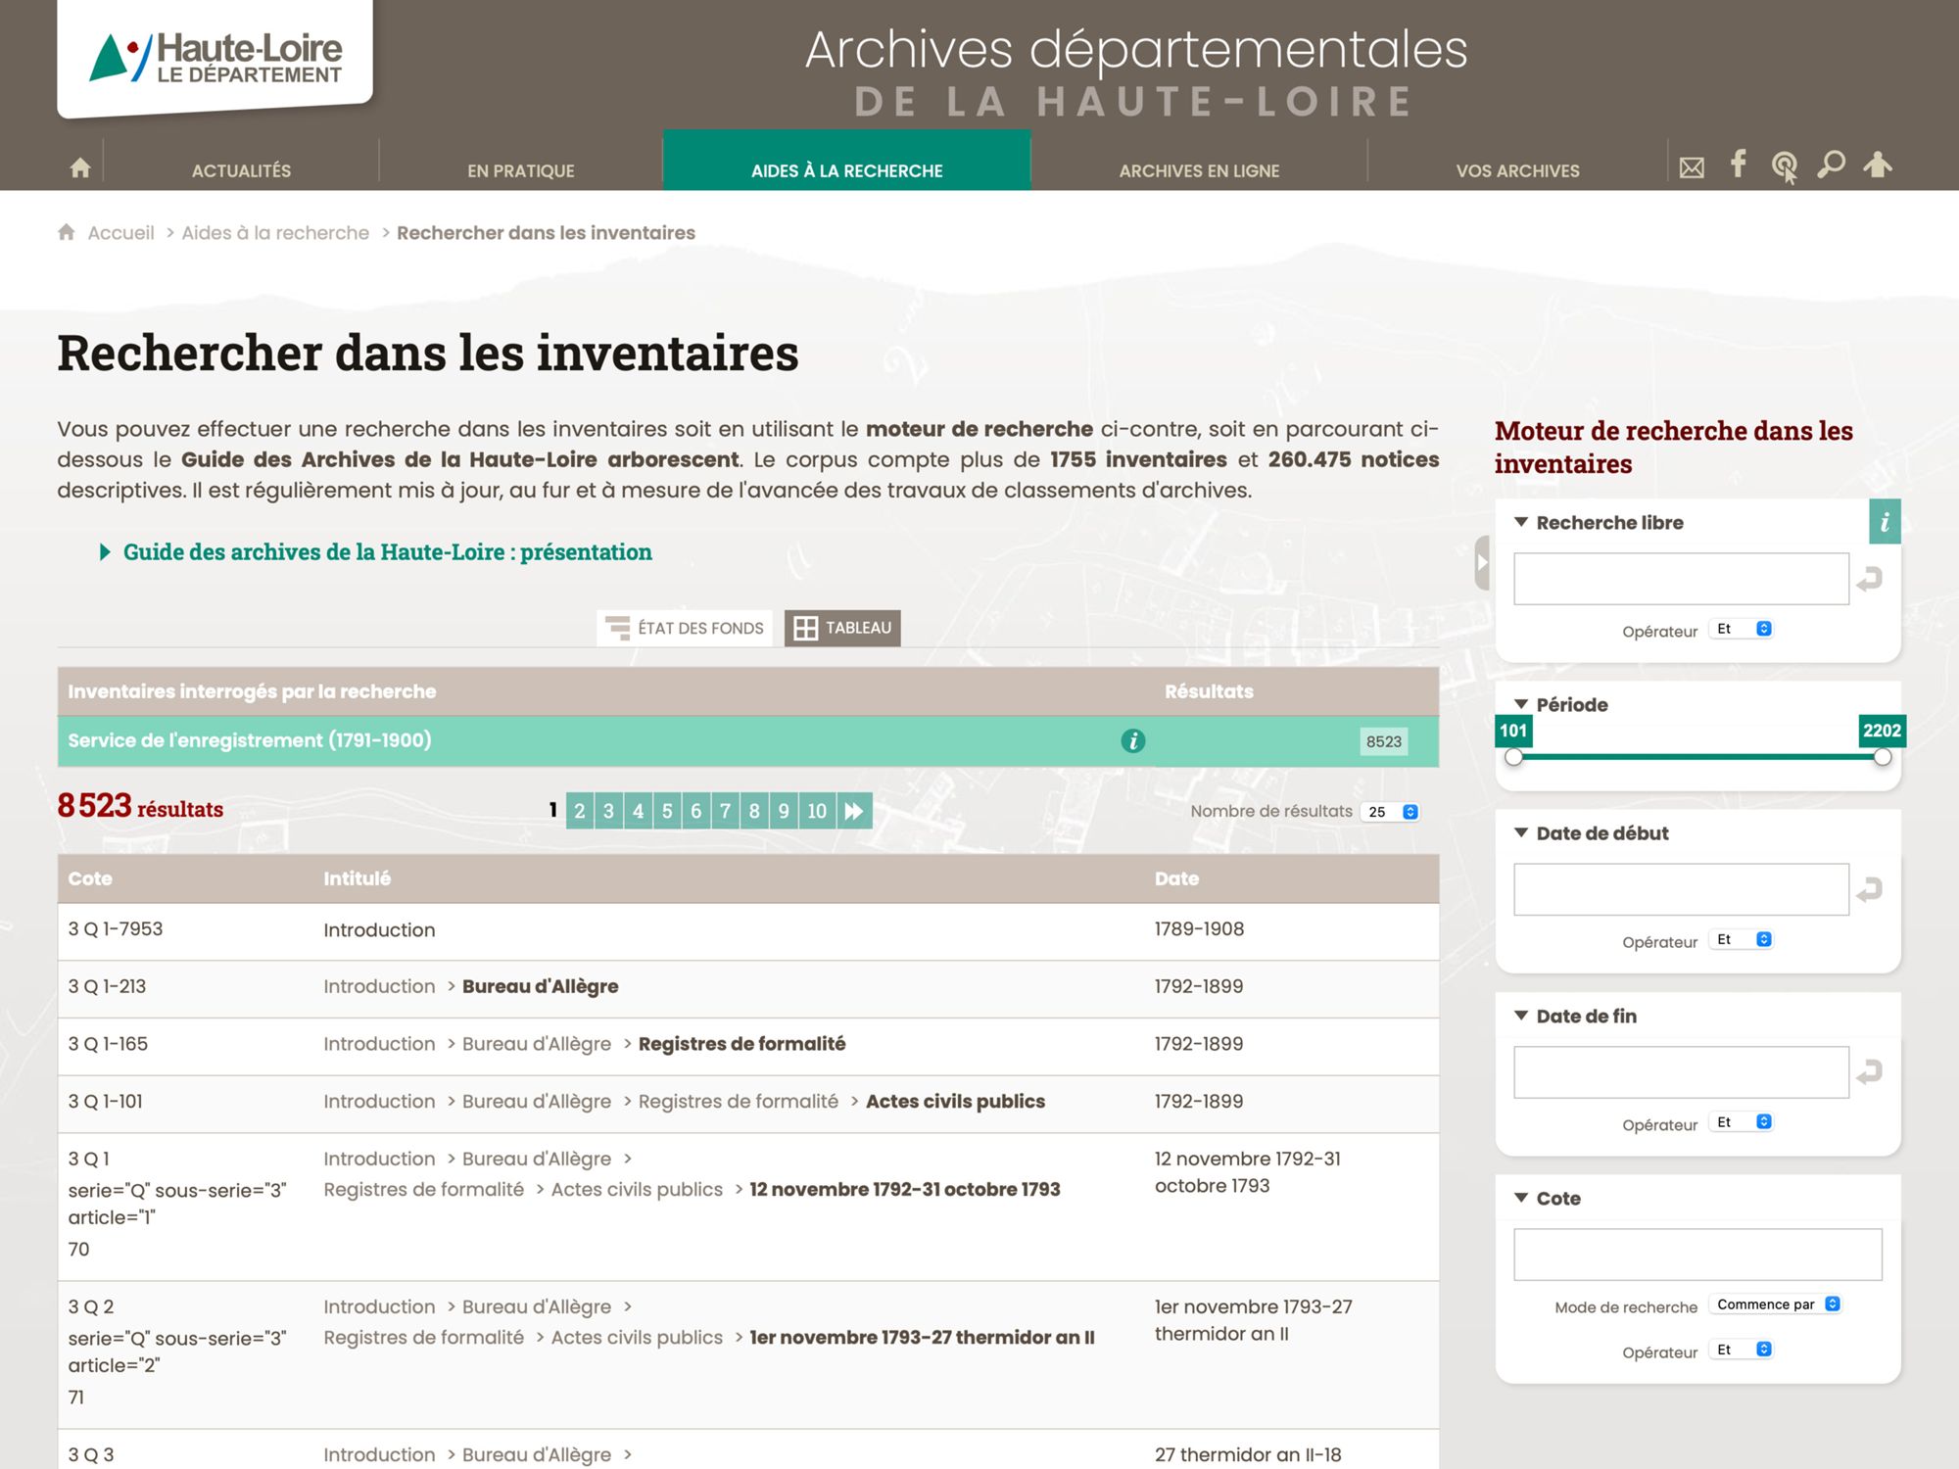This screenshot has height=1469, width=1959.
Task: Click the magnifier search icon in header
Action: pos(1831,165)
